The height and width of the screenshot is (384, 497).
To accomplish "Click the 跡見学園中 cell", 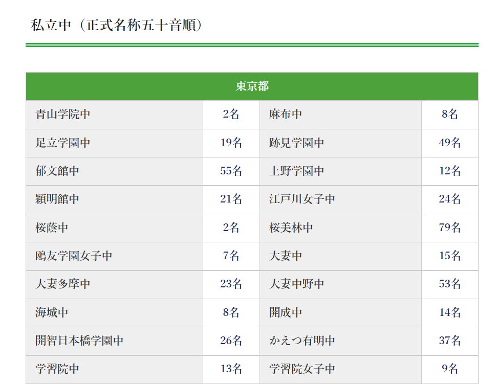I will tap(341, 143).
